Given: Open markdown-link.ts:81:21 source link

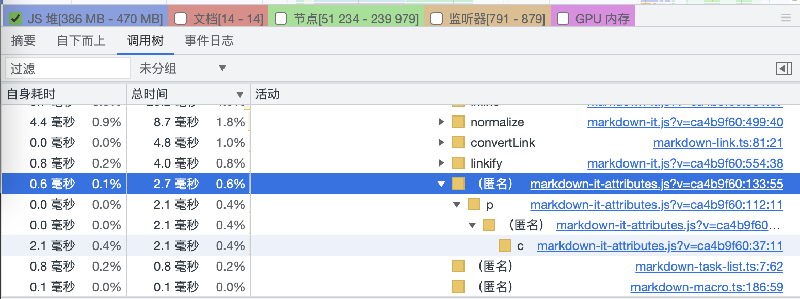Looking at the screenshot, I should pos(718,143).
